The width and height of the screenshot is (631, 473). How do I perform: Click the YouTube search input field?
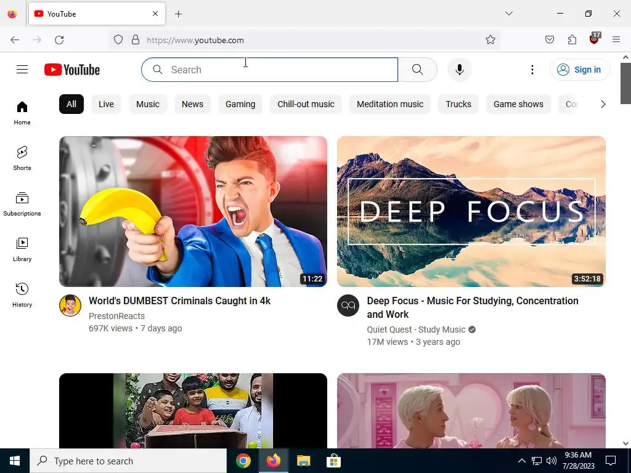[270, 70]
